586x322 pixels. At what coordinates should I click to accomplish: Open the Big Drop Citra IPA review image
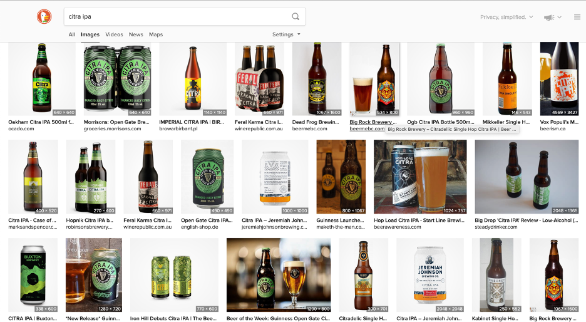pos(527,177)
